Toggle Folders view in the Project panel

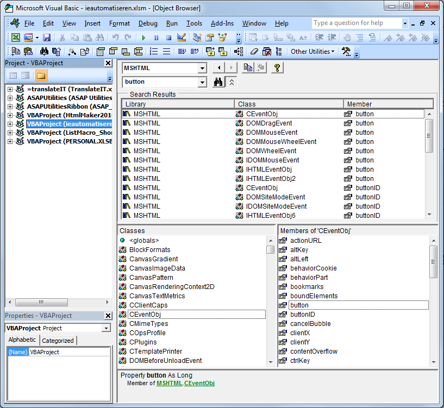point(41,76)
